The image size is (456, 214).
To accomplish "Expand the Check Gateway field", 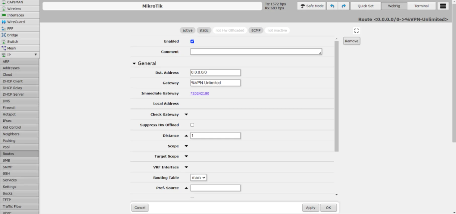I will (186, 115).
